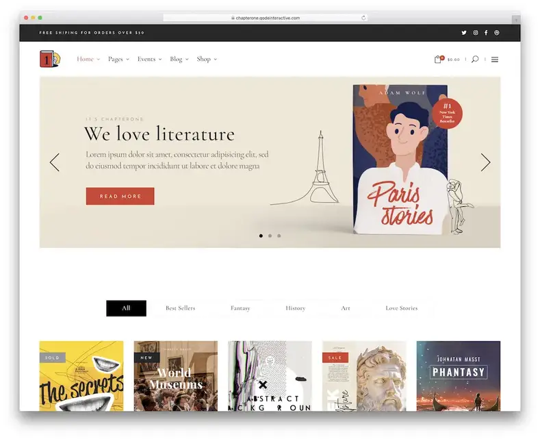Open the Abstract Background book thumbnail

click(270, 376)
